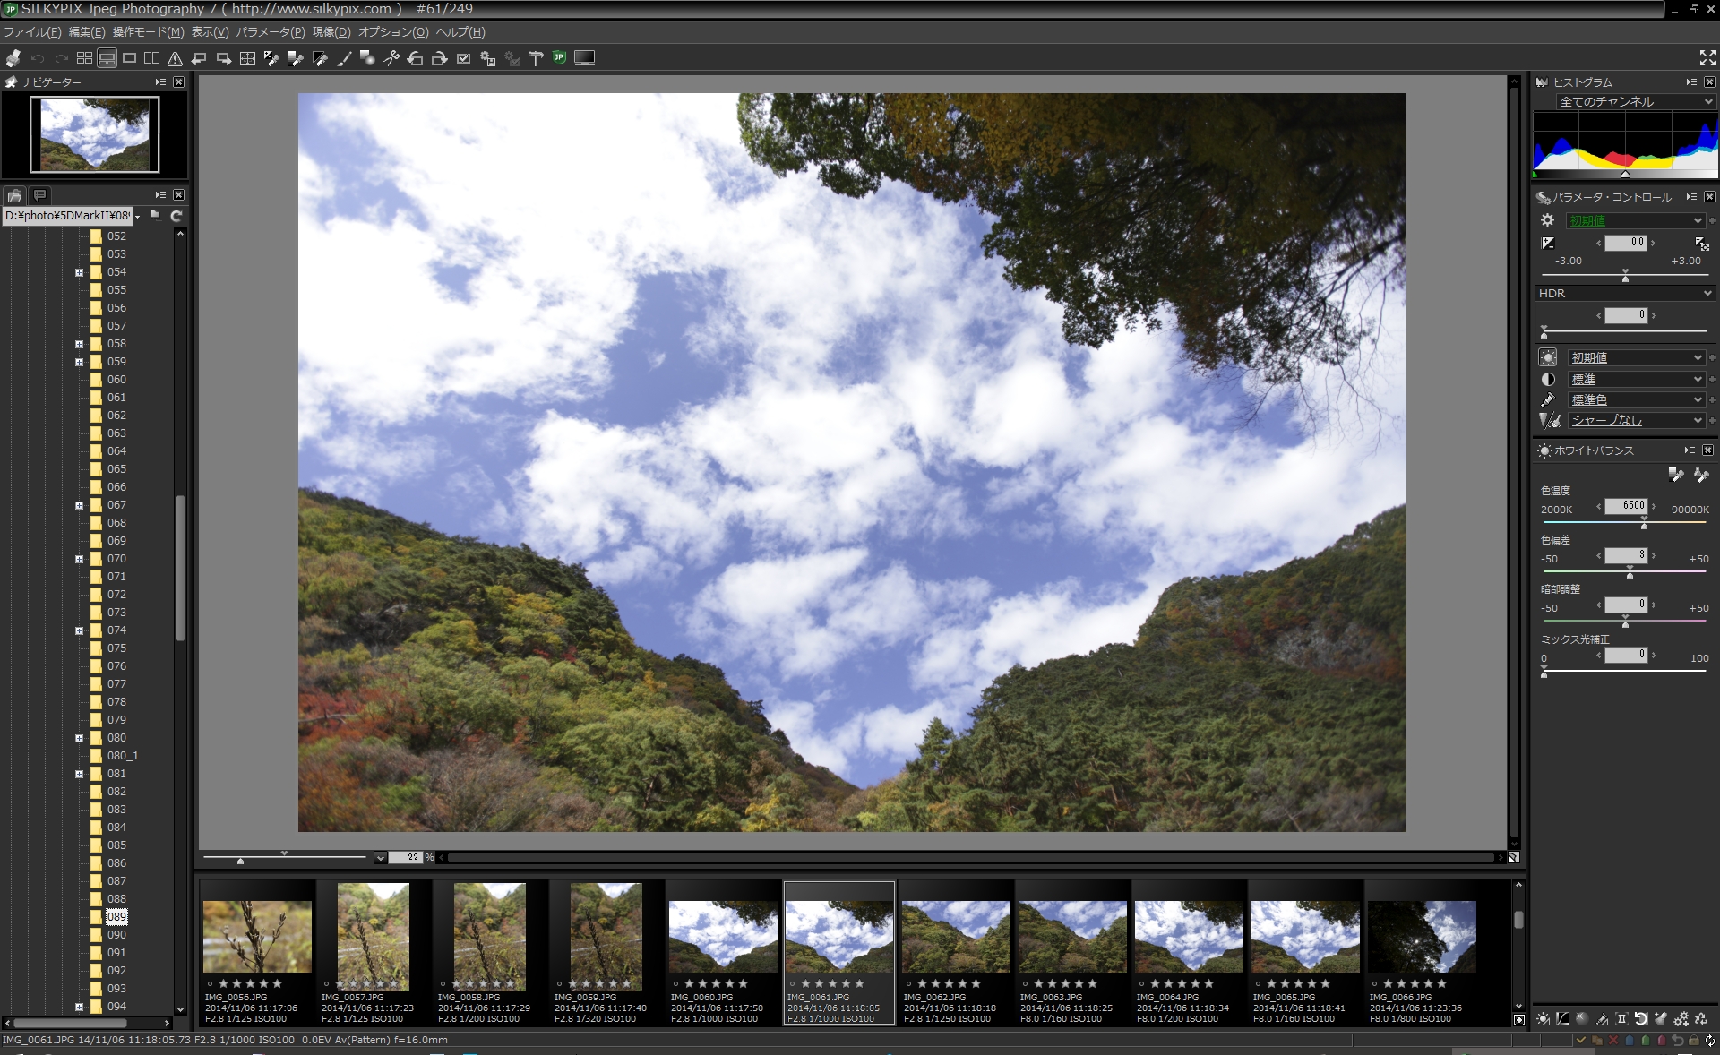Image resolution: width=1720 pixels, height=1055 pixels.
Task: Toggle the highlight warning triangle icon
Action: coord(176,58)
